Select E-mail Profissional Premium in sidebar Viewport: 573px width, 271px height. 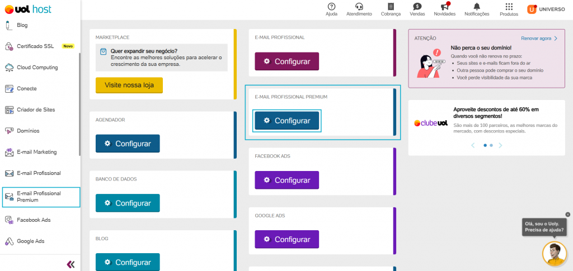click(x=41, y=197)
